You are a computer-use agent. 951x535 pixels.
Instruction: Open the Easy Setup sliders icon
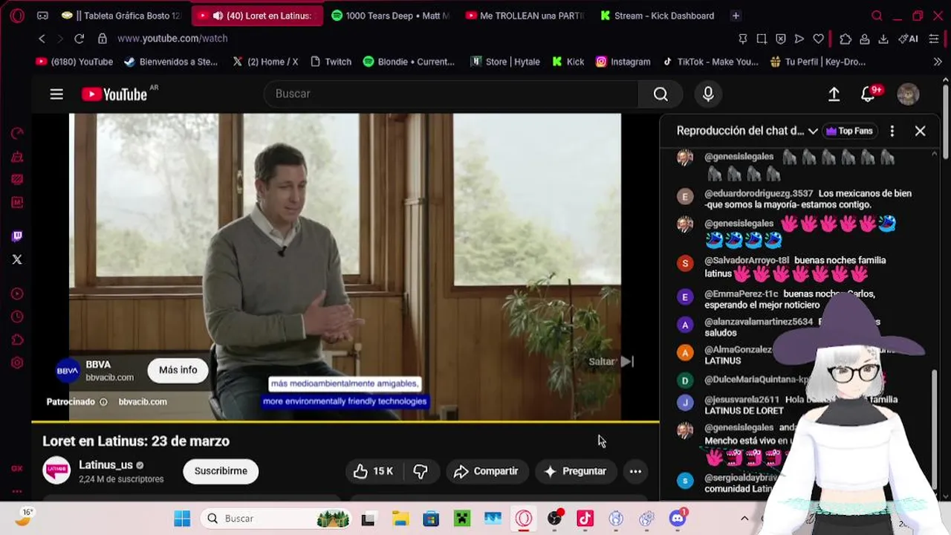coord(935,39)
